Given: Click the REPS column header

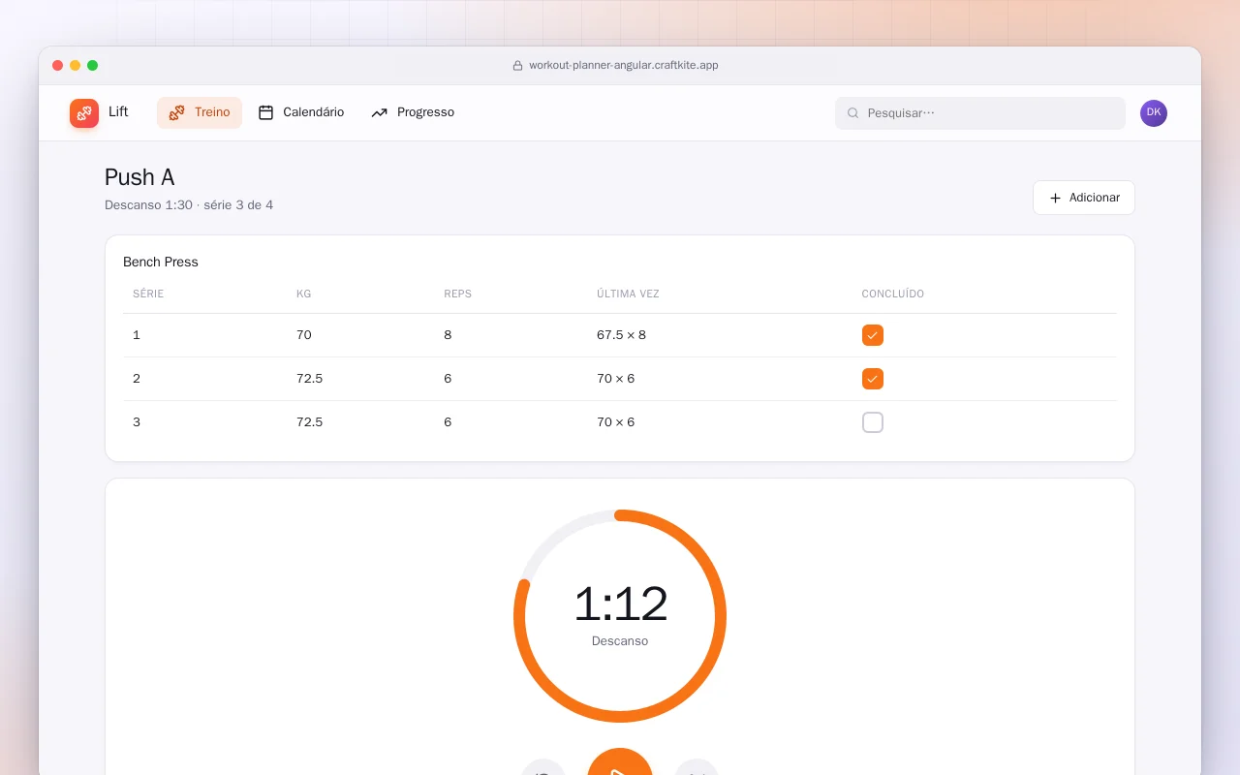Looking at the screenshot, I should [457, 294].
